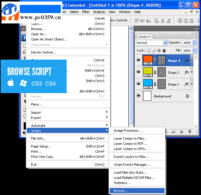This screenshot has height=195, width=201.
Task: Hide the Shape 4 layer
Action: point(138,60)
